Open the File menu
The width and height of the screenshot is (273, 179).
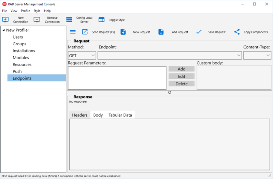coord(4,11)
